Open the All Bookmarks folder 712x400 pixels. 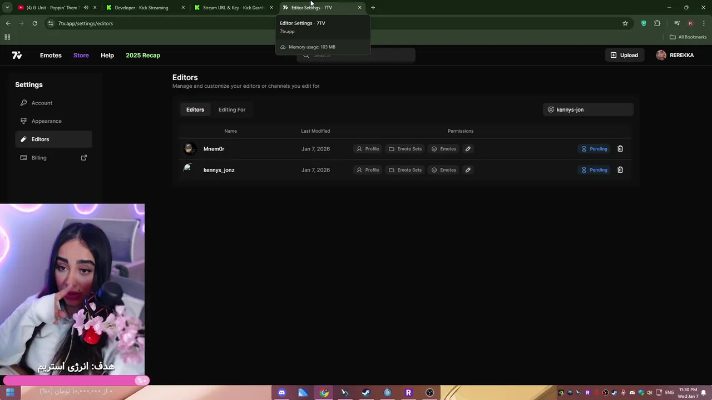coord(688,37)
